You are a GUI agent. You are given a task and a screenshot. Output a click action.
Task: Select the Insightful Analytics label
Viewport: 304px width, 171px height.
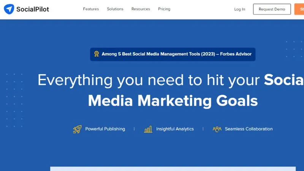[175, 129]
